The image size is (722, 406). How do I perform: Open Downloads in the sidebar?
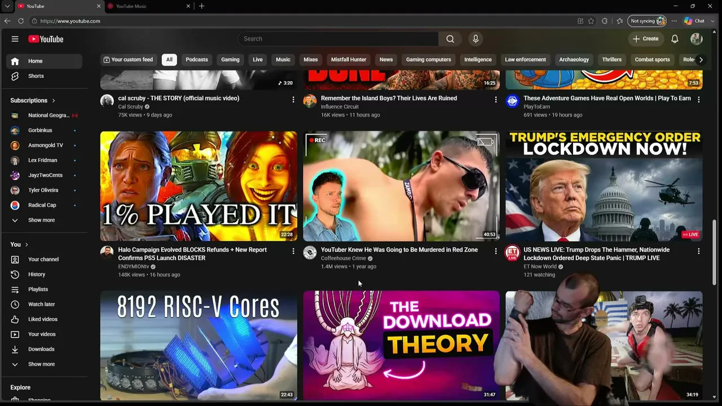click(x=44, y=349)
